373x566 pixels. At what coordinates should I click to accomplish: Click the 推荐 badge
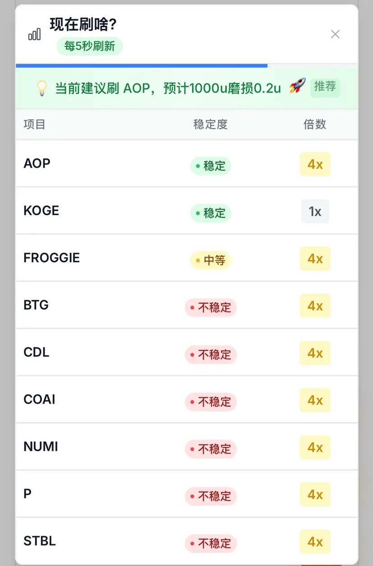point(325,87)
